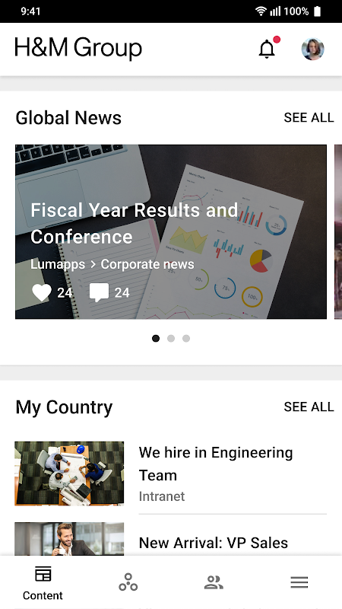Open comments speech bubble on featured news
This screenshot has width=342, height=609.
pos(100,292)
